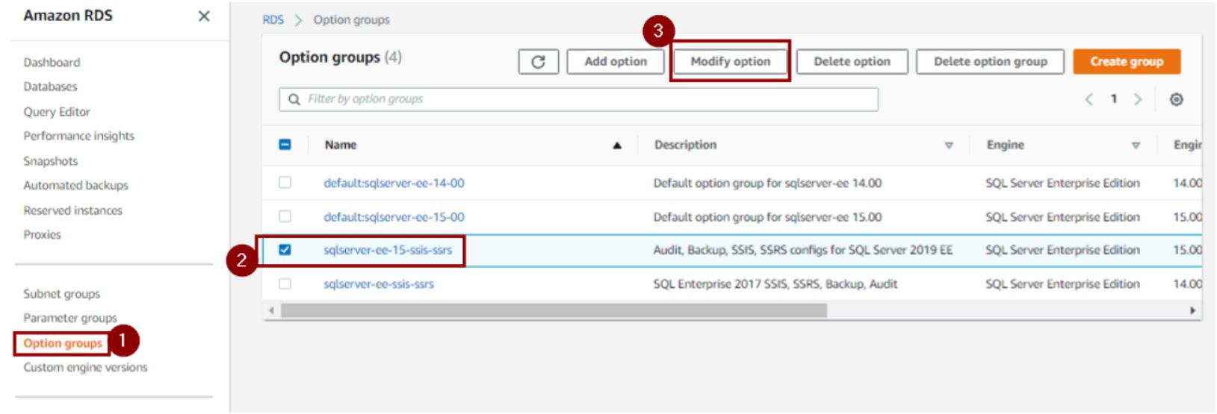Open table preferences gear icon
1217x414 pixels.
point(1176,99)
